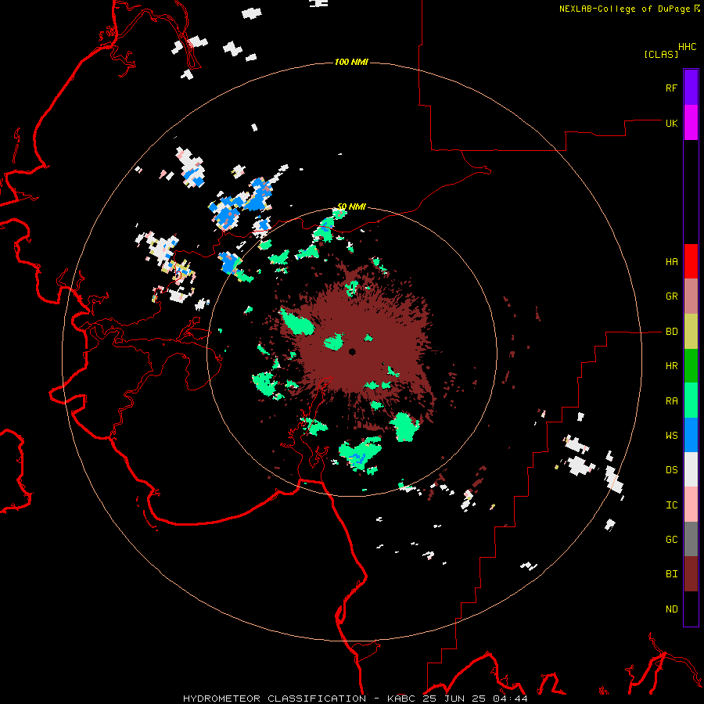704x704 pixels.
Task: Select the GC gray legend swatch
Action: [x=691, y=539]
